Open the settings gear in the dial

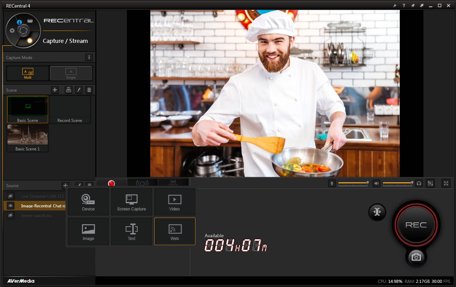click(x=12, y=31)
